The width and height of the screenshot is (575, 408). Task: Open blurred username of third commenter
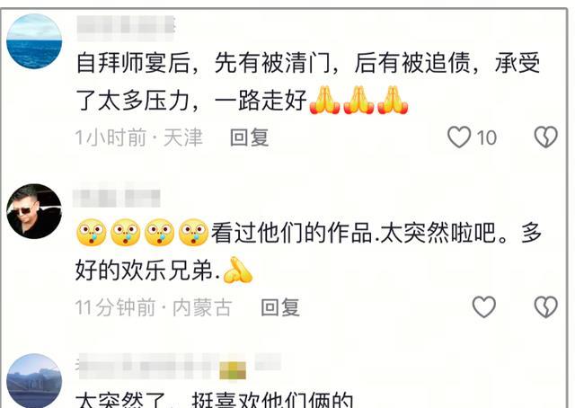(x=180, y=366)
